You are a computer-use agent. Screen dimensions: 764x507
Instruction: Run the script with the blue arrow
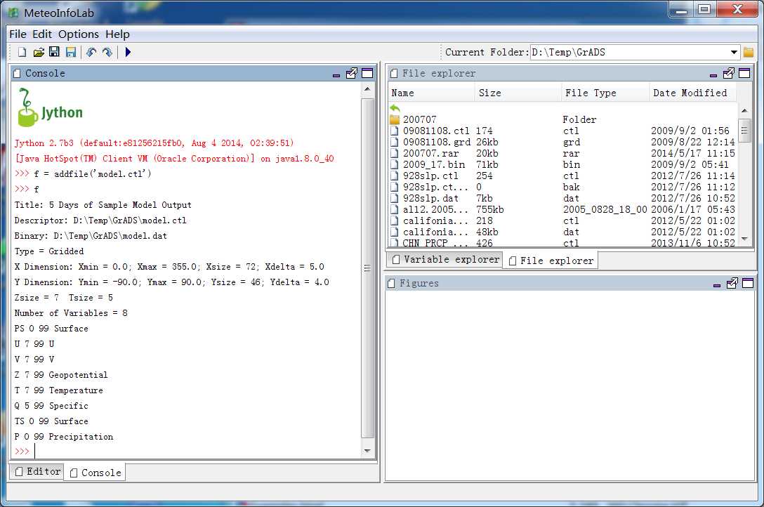tap(128, 52)
